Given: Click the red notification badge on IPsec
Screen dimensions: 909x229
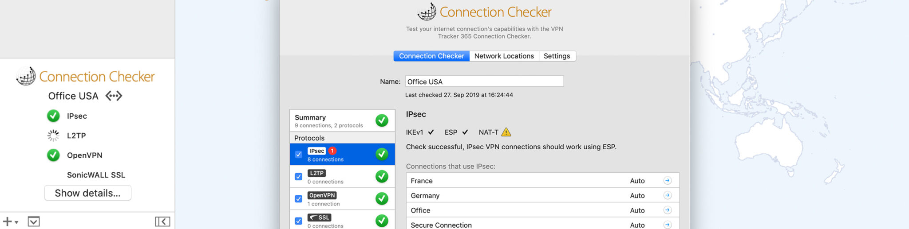Looking at the screenshot, I should 332,151.
